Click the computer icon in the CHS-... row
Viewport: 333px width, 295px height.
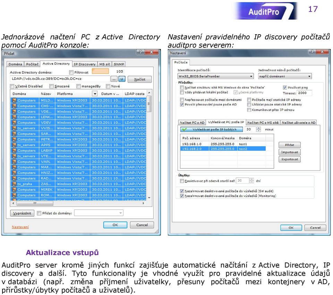click(x=14, y=106)
